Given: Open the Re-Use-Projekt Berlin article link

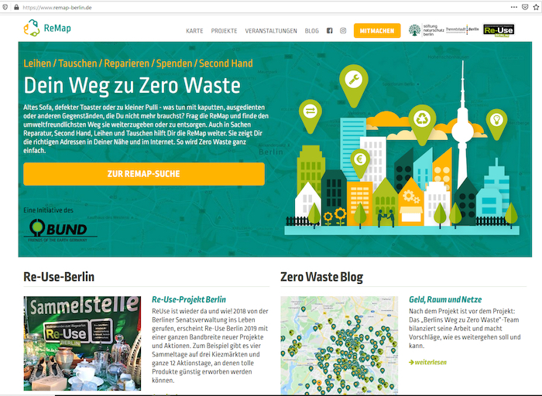Looking at the screenshot, I should [189, 299].
